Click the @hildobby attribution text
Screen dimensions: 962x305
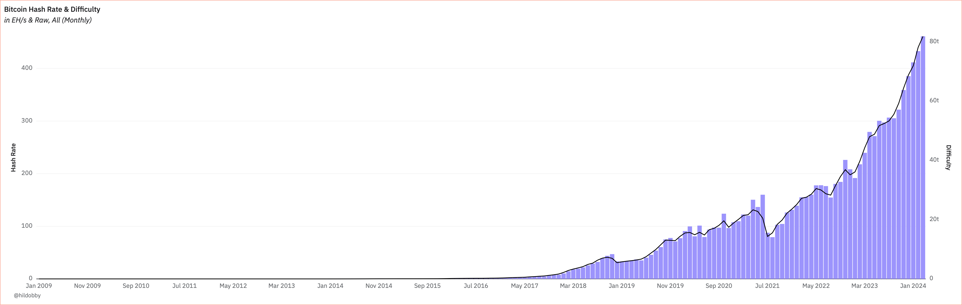click(x=27, y=295)
